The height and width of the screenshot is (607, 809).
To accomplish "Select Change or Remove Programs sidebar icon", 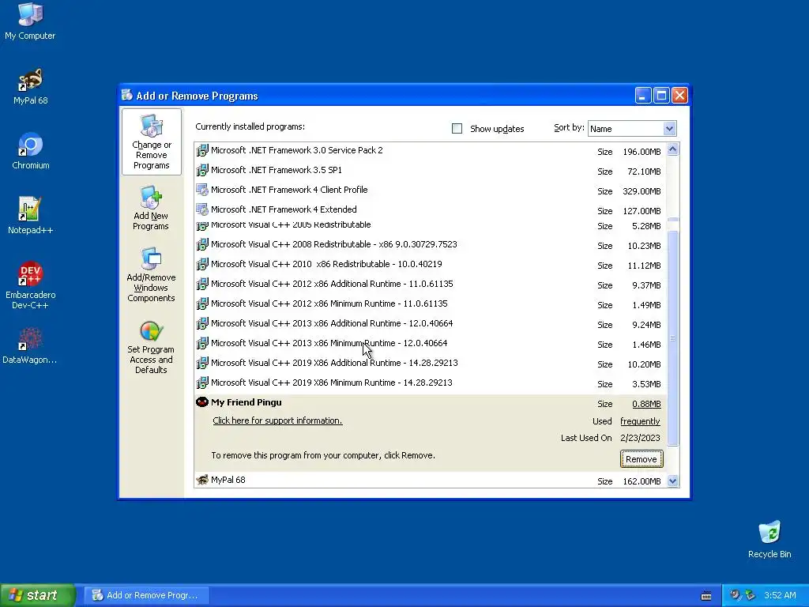I will [151, 142].
